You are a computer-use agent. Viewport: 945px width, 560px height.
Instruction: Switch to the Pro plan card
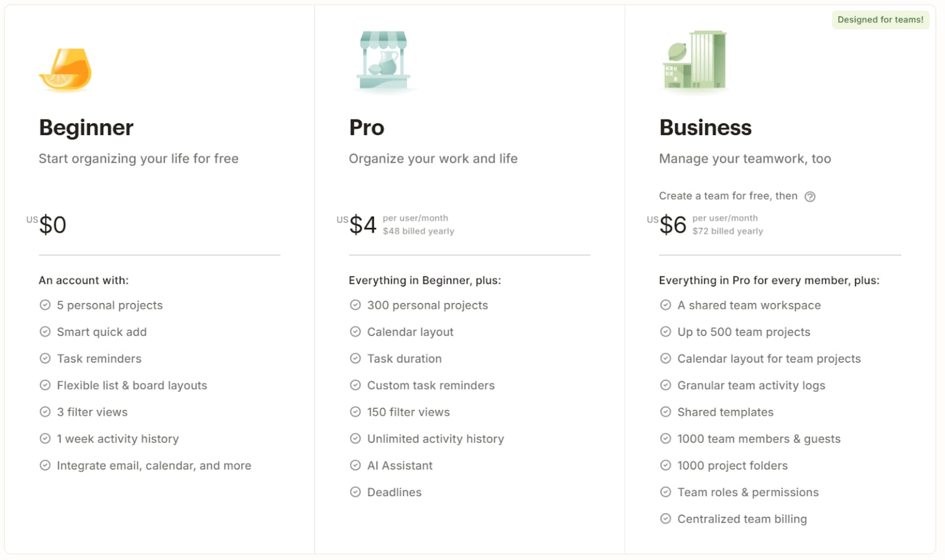366,127
